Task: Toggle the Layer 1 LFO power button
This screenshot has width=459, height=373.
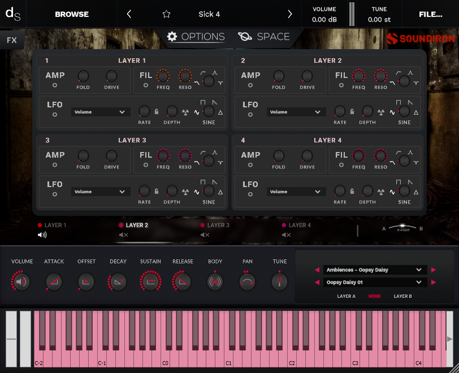Action: [x=55, y=115]
